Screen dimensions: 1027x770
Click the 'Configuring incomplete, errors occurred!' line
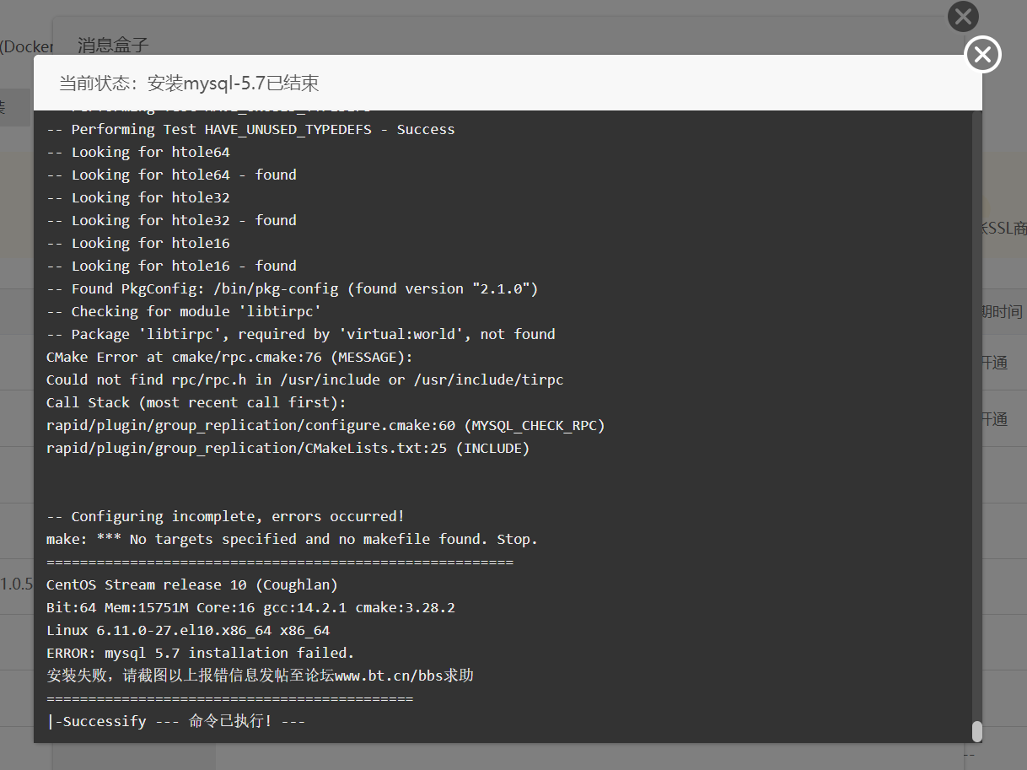225,516
